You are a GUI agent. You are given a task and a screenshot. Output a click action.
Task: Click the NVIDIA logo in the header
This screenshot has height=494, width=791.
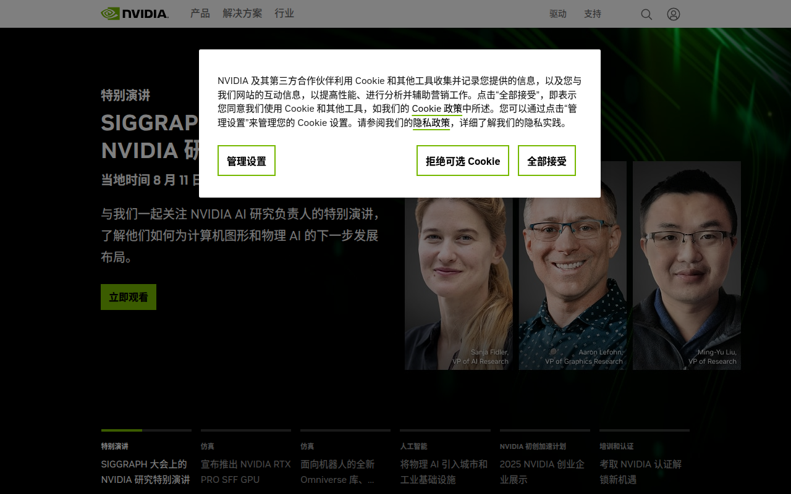135,14
